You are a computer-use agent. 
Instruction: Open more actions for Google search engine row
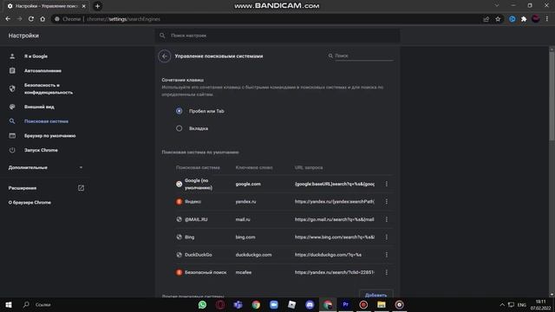point(387,184)
